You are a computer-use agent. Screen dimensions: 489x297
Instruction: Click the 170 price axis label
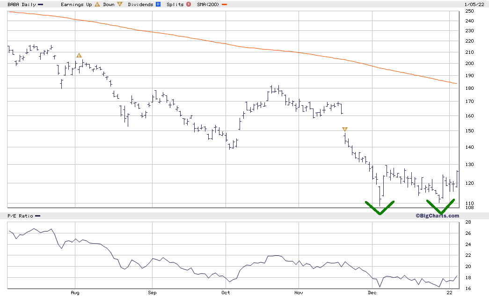point(469,101)
